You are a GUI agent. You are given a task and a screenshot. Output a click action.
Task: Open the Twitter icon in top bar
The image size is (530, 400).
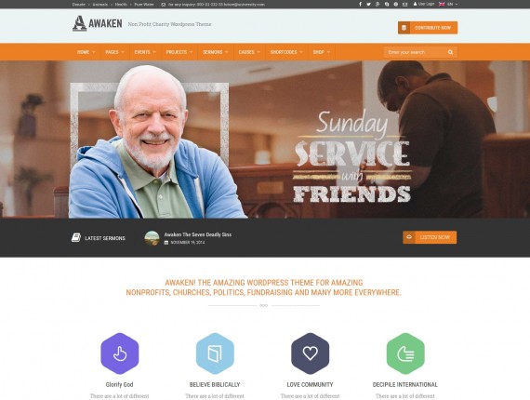[369, 5]
